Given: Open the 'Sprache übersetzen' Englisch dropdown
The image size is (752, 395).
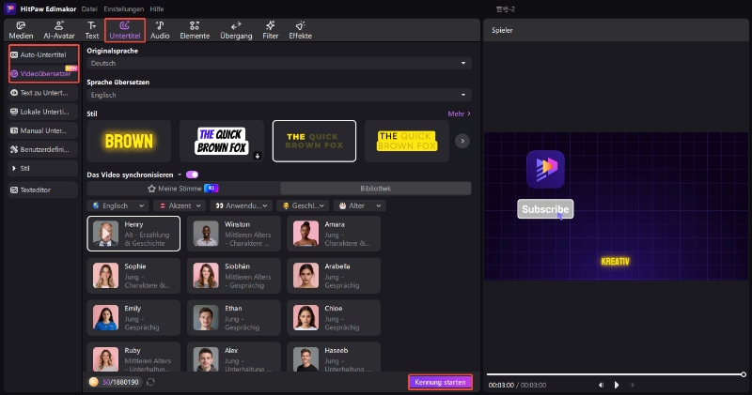Looking at the screenshot, I should click(x=278, y=95).
